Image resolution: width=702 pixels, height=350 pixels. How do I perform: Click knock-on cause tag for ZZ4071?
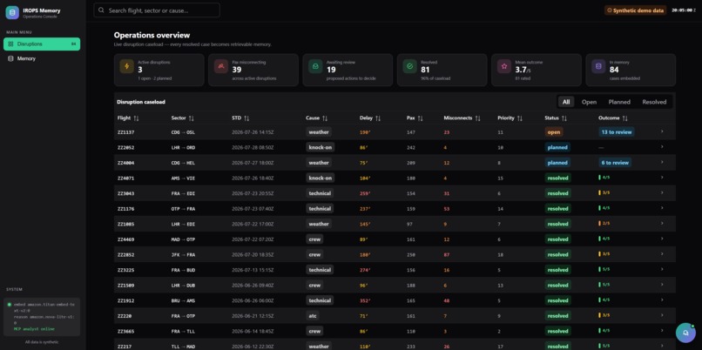[x=321, y=178]
